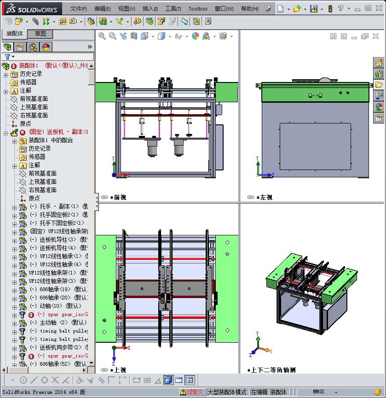
Task: Select the 原点 item in the tree
Action: tap(25, 123)
